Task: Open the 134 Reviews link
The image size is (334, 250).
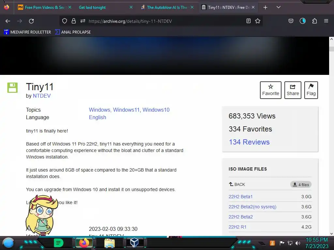Action: [x=249, y=142]
